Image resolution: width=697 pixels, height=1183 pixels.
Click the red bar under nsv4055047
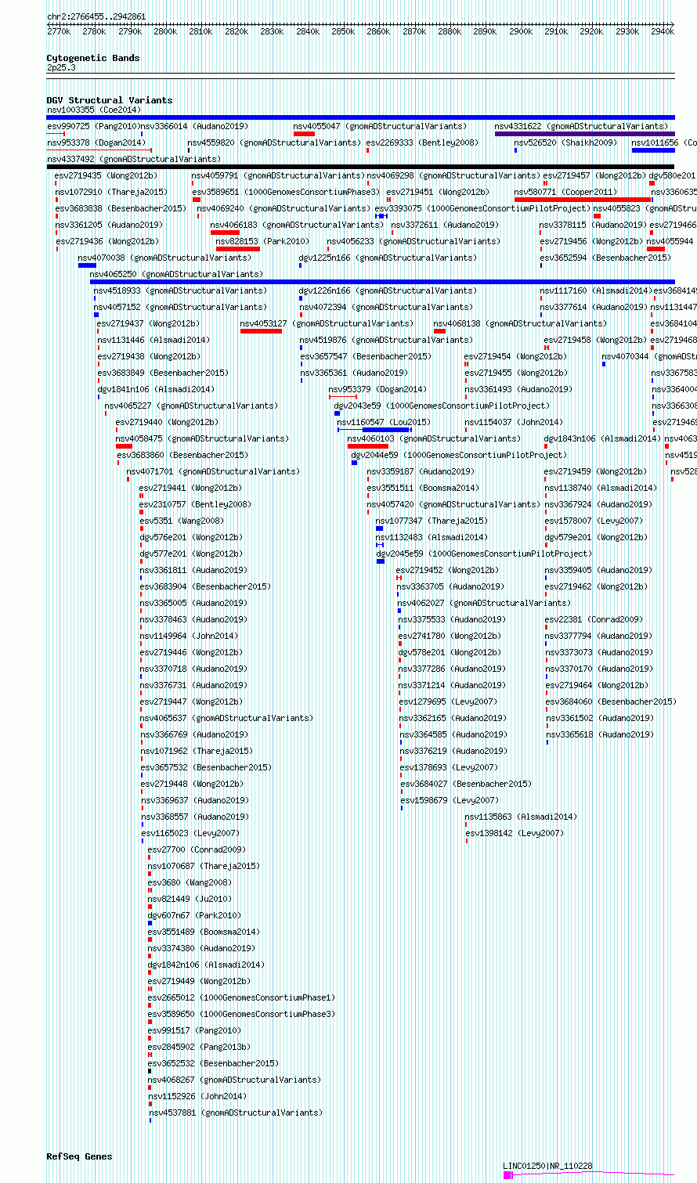[304, 134]
